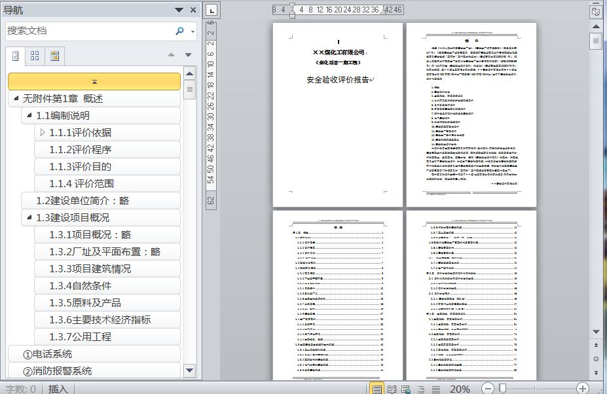This screenshot has width=607, height=394.
Task: Go to previous heading arrow
Action: click(x=171, y=55)
